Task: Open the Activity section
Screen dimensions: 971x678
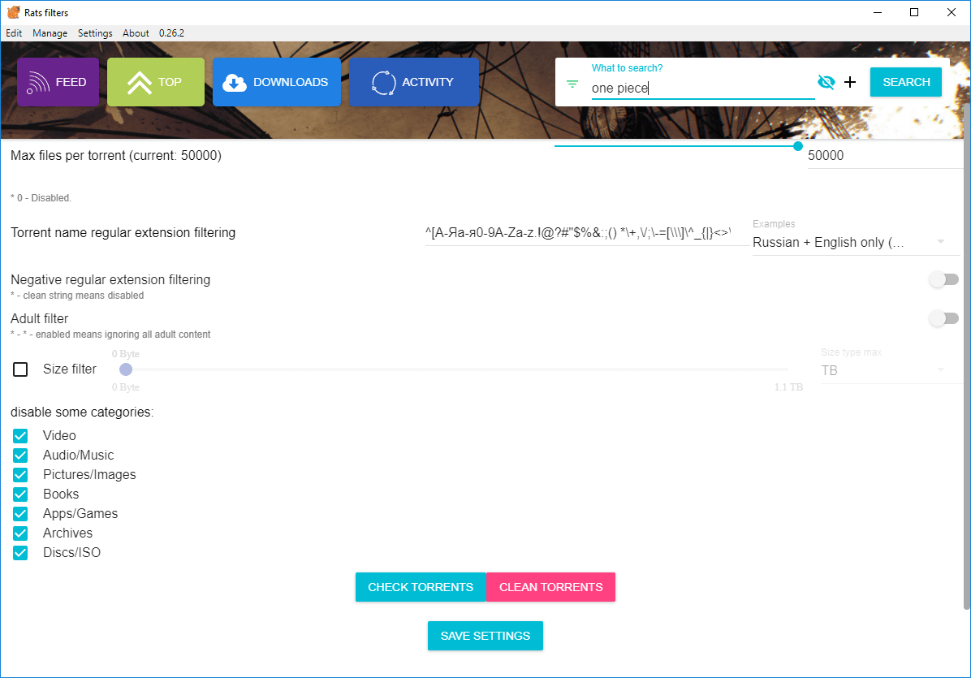Action: [x=413, y=82]
